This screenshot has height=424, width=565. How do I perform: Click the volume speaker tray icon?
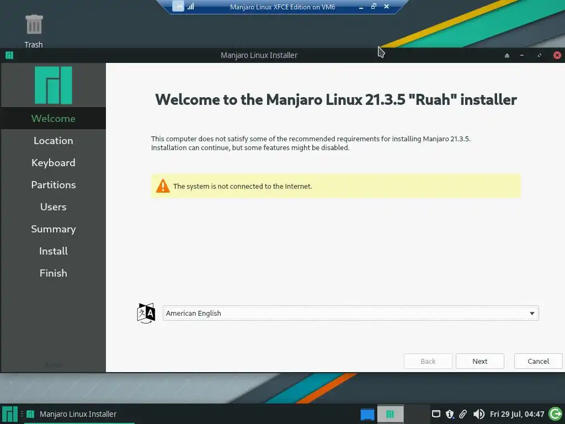(x=478, y=414)
